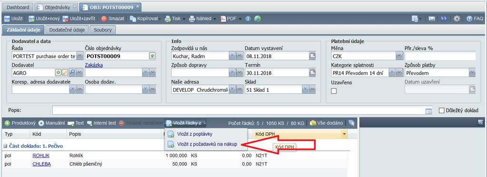487x177 pixels.
Task: Save the order with Uložit
Action: pyautogui.click(x=13, y=19)
